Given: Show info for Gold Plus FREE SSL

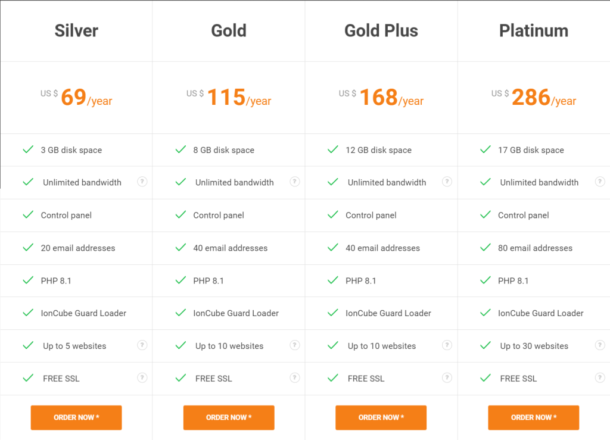Looking at the screenshot, I should click(x=447, y=378).
